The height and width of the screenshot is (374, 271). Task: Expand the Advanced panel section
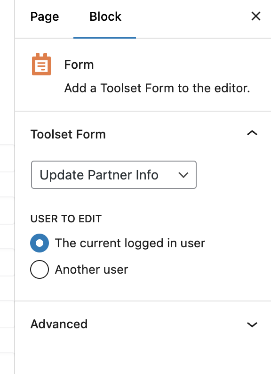tap(143, 324)
